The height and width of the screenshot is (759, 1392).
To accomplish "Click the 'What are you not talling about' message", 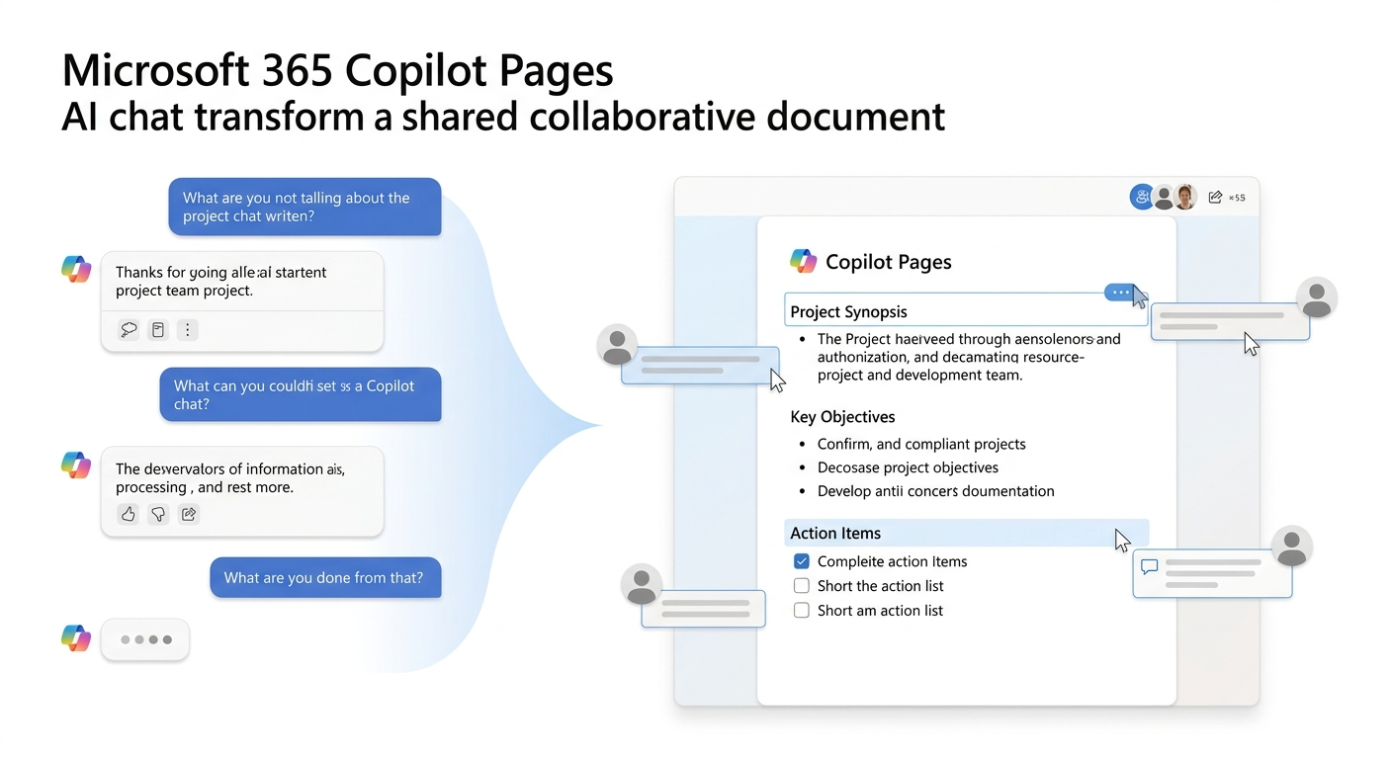I will (x=304, y=207).
